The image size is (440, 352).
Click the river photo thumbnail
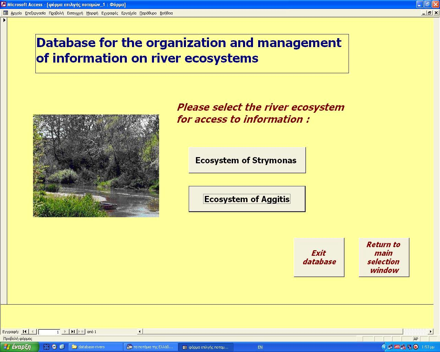pyautogui.click(x=96, y=166)
